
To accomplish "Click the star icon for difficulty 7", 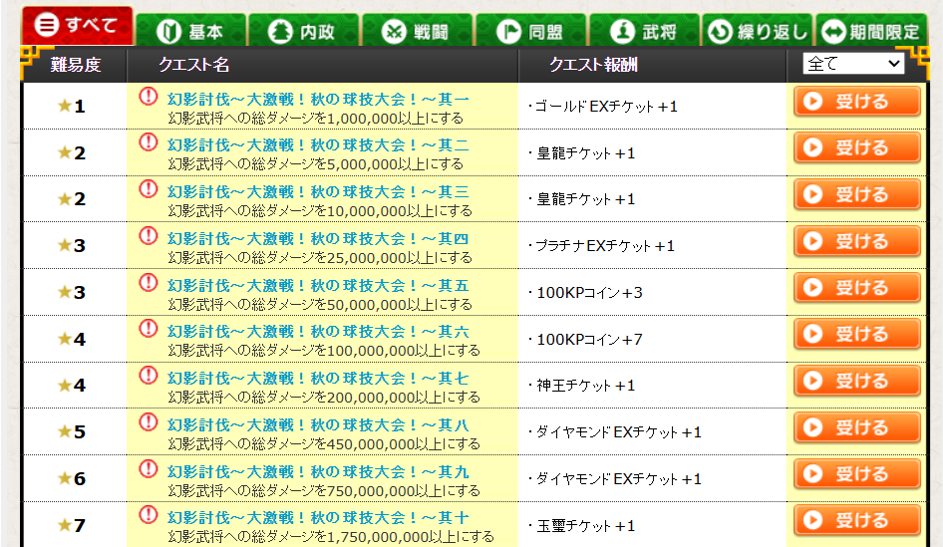I will coord(65,525).
